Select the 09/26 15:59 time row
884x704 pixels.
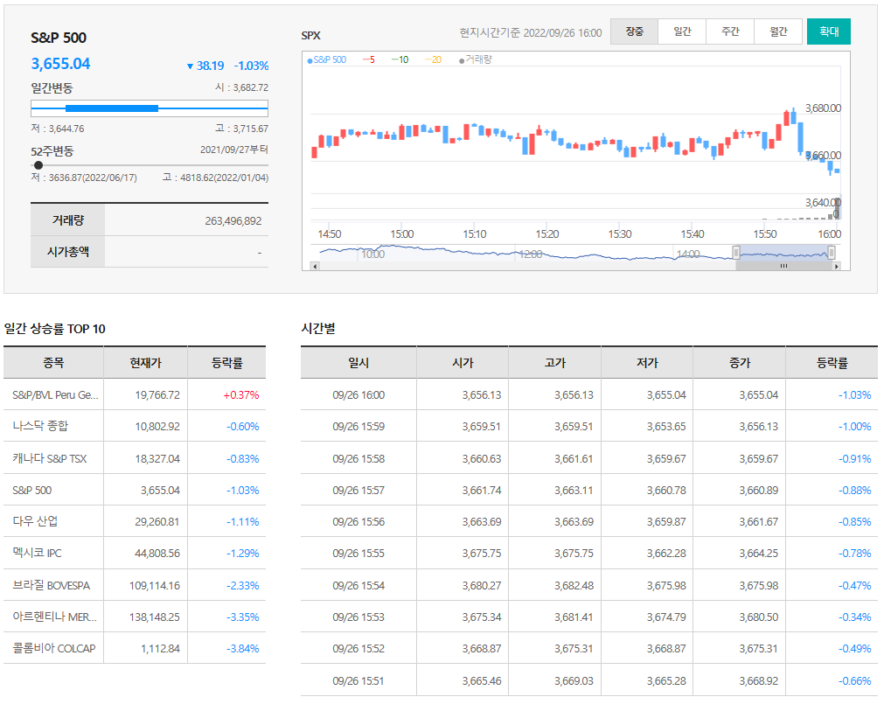click(589, 427)
